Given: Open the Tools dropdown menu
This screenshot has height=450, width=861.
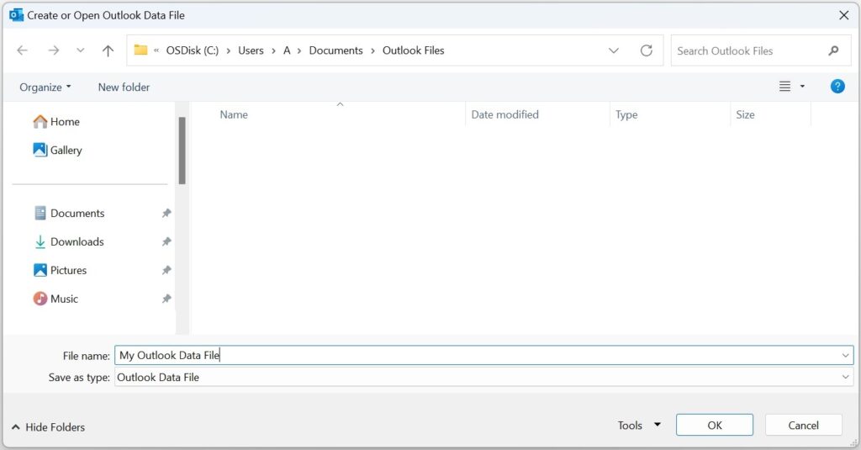Looking at the screenshot, I should pos(639,426).
